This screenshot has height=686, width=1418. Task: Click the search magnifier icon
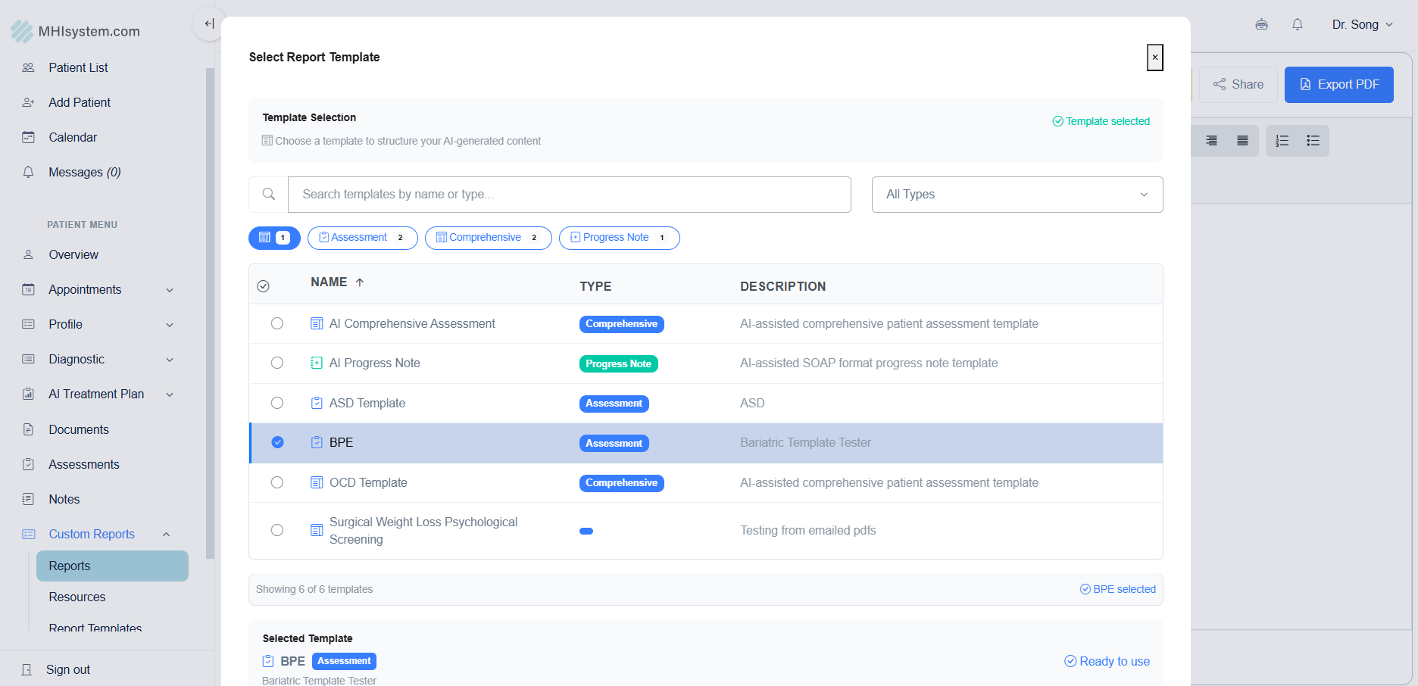point(268,195)
